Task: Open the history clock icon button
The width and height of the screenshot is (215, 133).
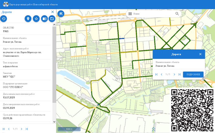Action: coord(4,19)
